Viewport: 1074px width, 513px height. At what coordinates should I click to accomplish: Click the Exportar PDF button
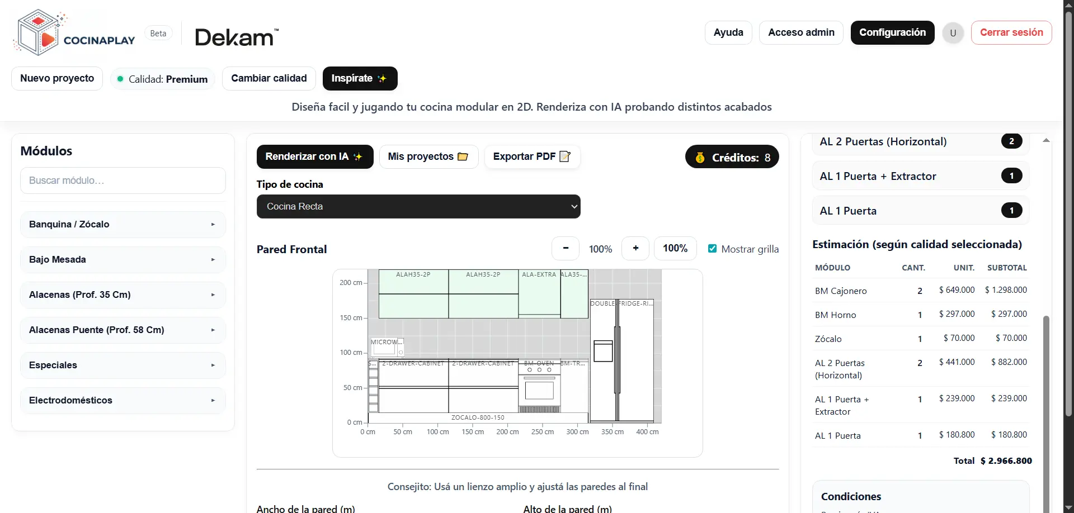531,157
